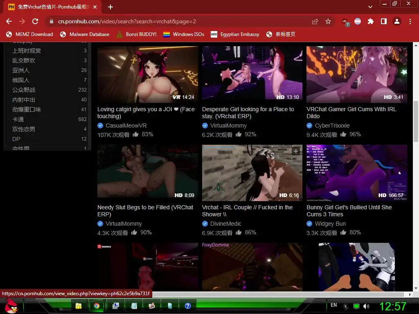The image size is (419, 314).
Task: Open the Chrome profile avatar menu
Action: click(397, 21)
